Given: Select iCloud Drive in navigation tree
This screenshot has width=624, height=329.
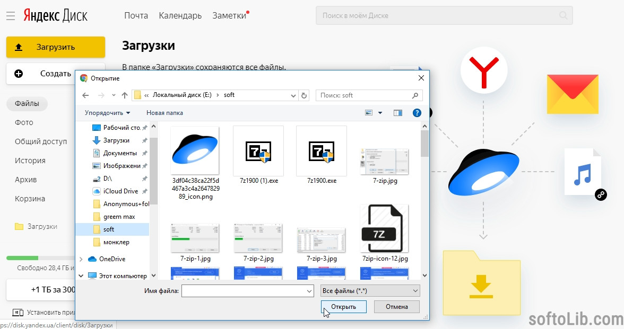Looking at the screenshot, I should click(x=120, y=191).
